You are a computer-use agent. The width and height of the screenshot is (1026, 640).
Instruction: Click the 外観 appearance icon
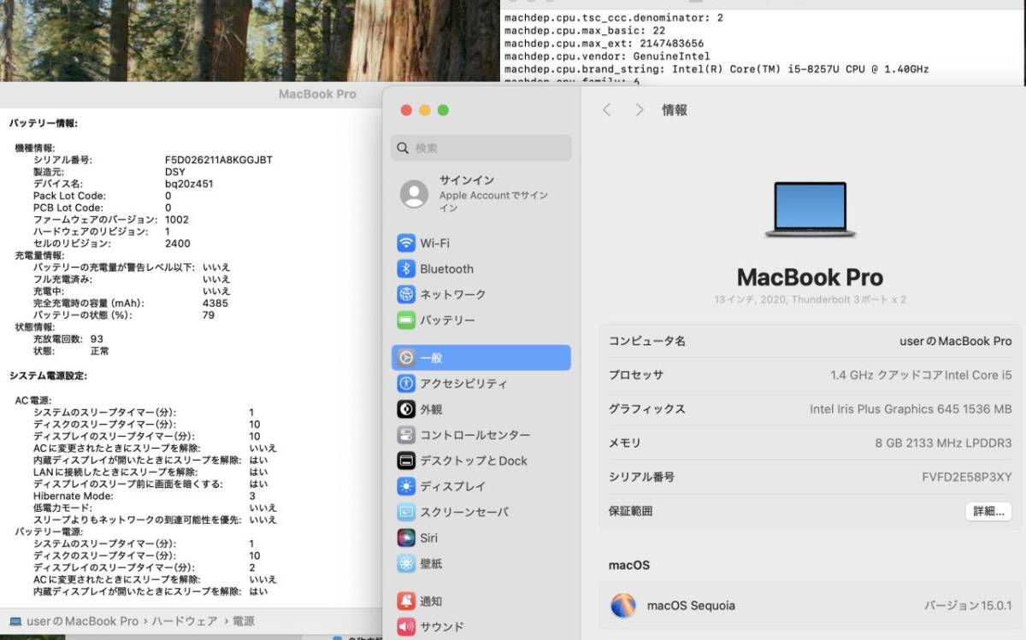(x=406, y=409)
